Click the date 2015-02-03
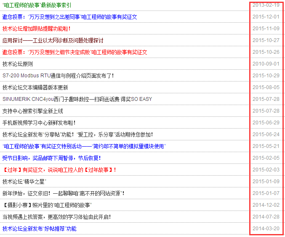 266,170
